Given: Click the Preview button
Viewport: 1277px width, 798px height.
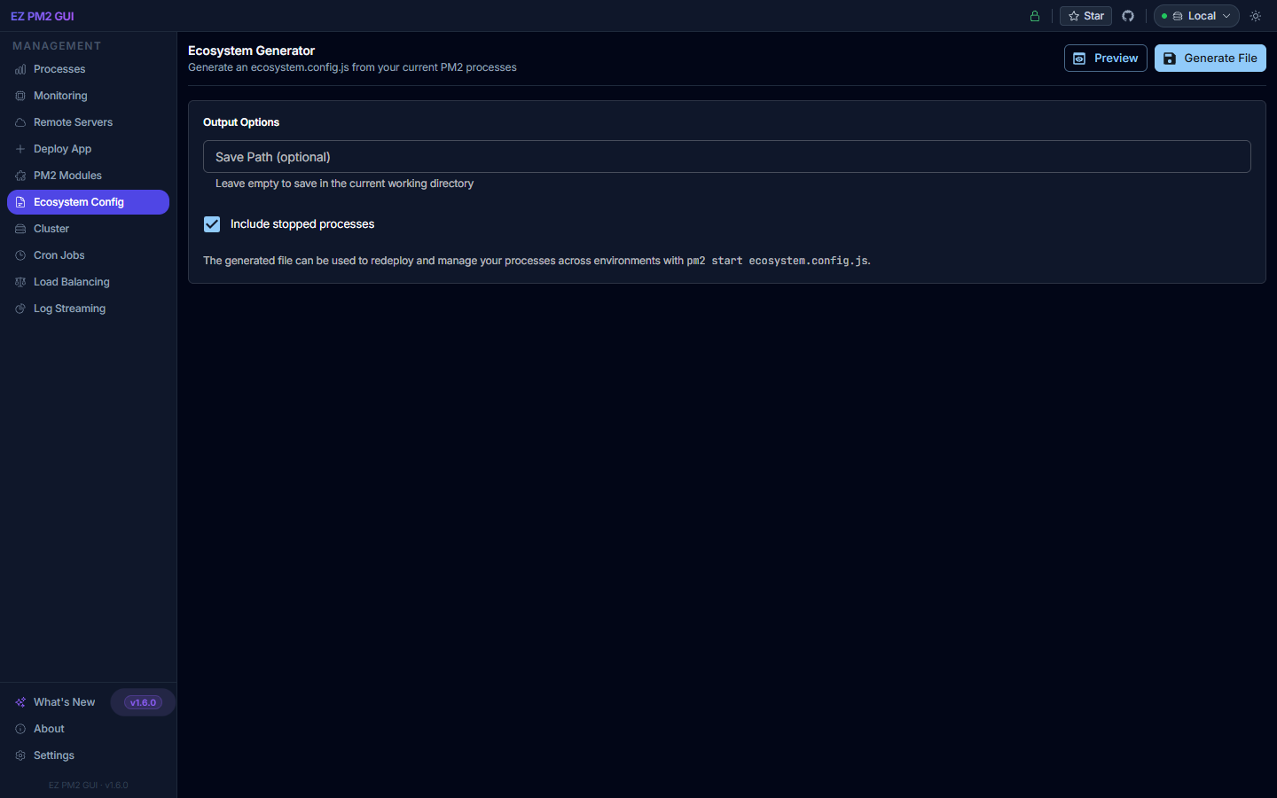Looking at the screenshot, I should 1105,58.
